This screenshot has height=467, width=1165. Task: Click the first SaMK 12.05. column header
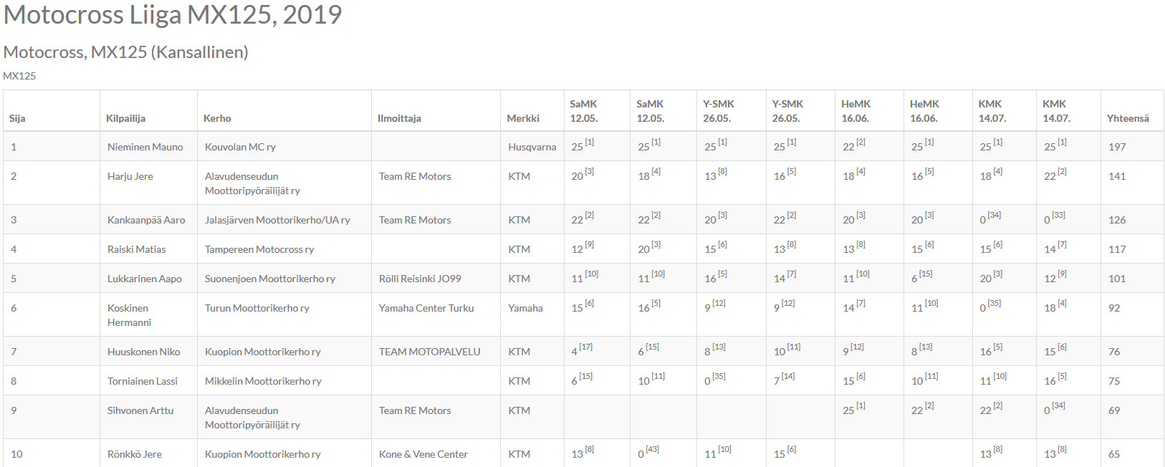pos(584,111)
